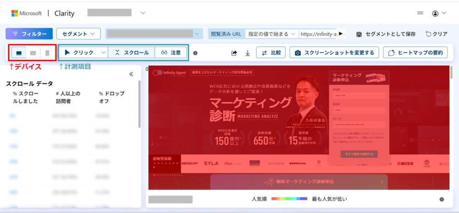Screen dimensions: 459x213
Task: Collapse the scroll data side panel
Action: tap(131, 74)
